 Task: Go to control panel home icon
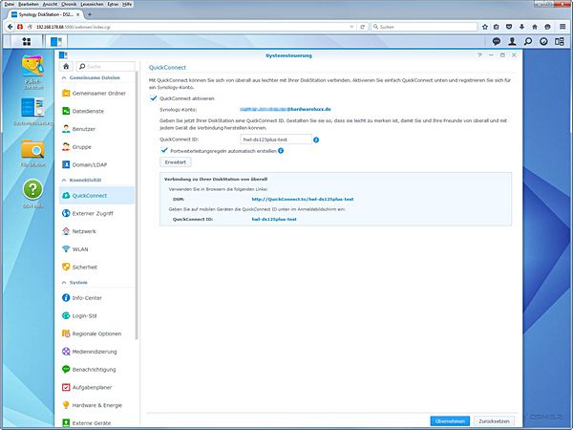[x=66, y=66]
